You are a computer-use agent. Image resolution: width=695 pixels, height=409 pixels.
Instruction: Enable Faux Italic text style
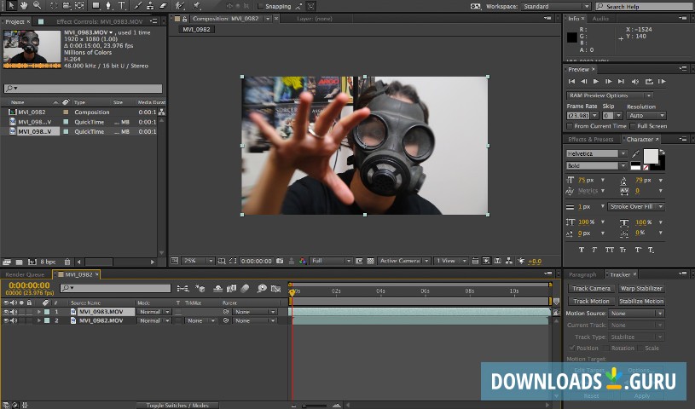coord(594,250)
